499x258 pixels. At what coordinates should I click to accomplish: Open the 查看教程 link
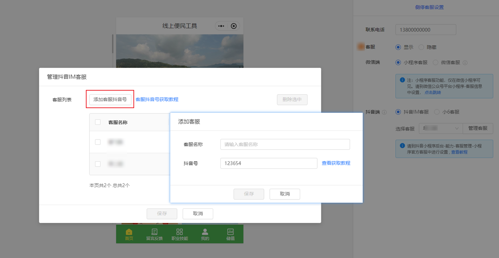click(459, 152)
